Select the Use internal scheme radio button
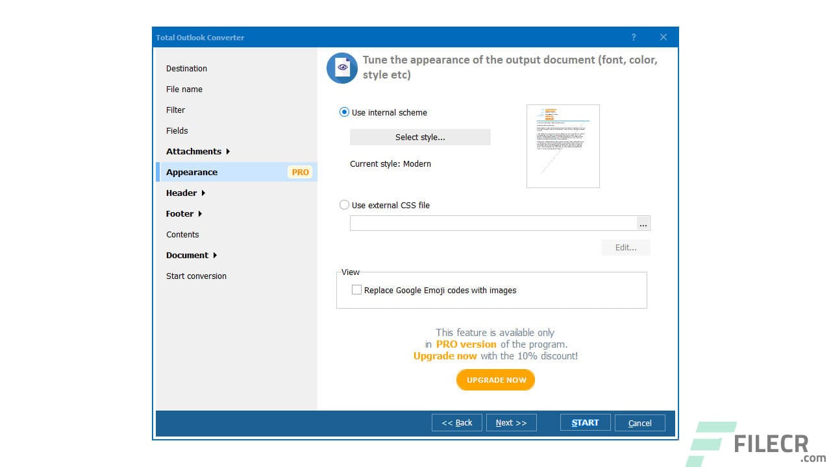This screenshot has width=831, height=467. click(344, 112)
